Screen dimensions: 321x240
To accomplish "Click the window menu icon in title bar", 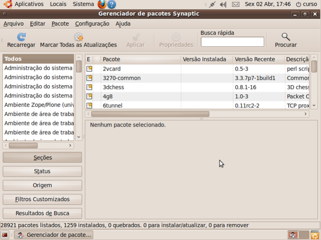I will click(x=5, y=14).
